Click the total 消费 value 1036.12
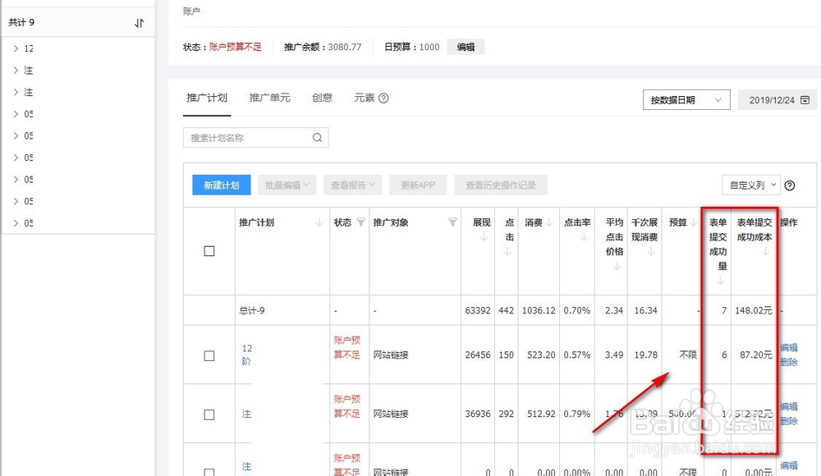 539,310
